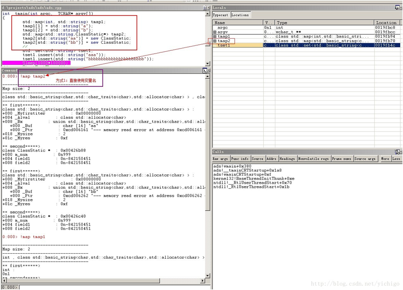Close the ads.cpp source window
403x290 pixels.
pyautogui.click(x=208, y=8)
